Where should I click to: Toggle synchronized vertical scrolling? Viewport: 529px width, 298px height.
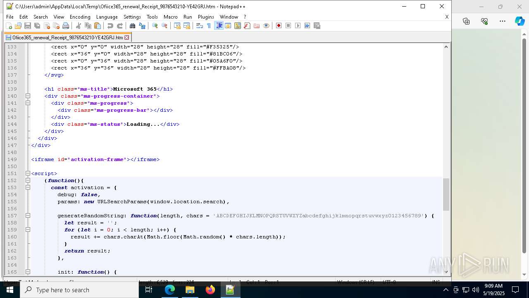[x=177, y=26]
